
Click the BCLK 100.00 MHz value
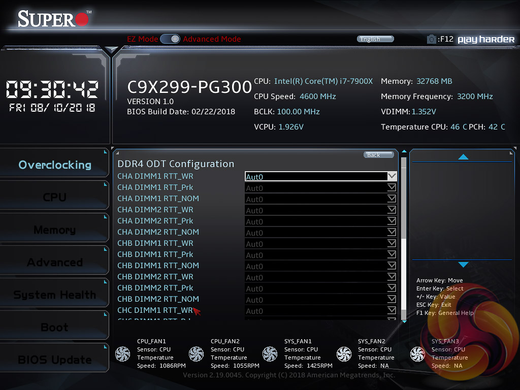coord(298,112)
